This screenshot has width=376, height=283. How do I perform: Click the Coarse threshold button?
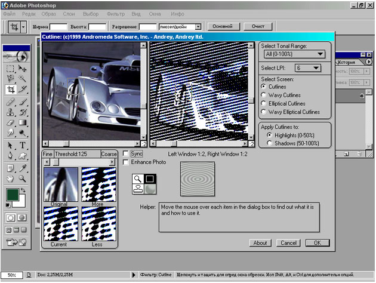[x=109, y=154]
